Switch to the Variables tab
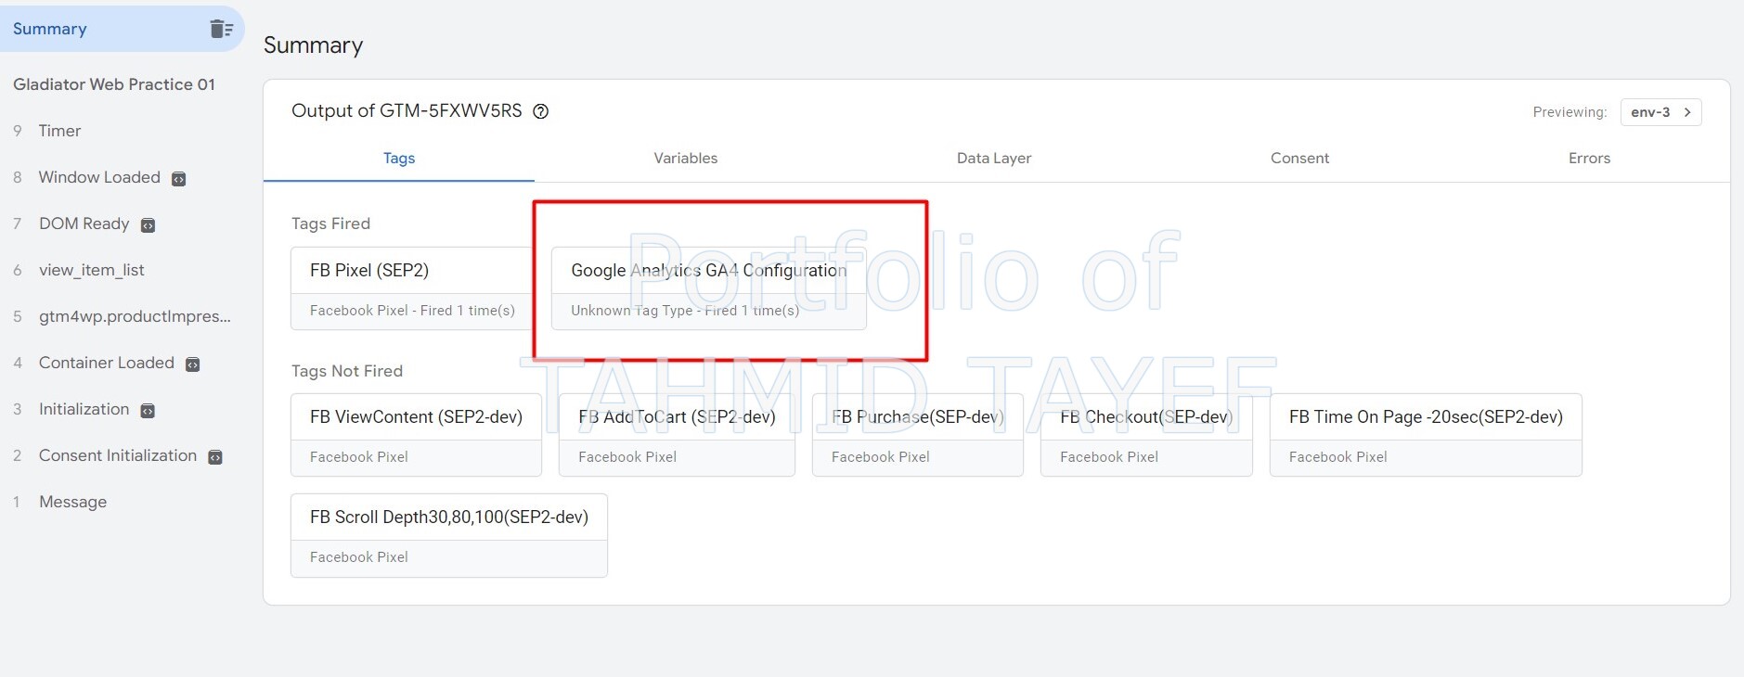 pyautogui.click(x=686, y=158)
